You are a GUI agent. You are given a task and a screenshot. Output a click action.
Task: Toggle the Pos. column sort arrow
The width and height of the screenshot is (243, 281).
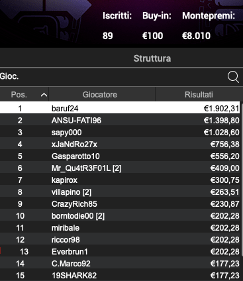pos(44,95)
